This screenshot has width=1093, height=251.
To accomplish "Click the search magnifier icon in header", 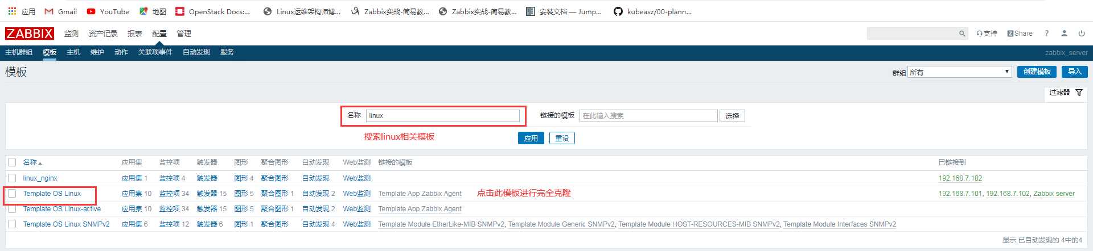I will click(962, 34).
